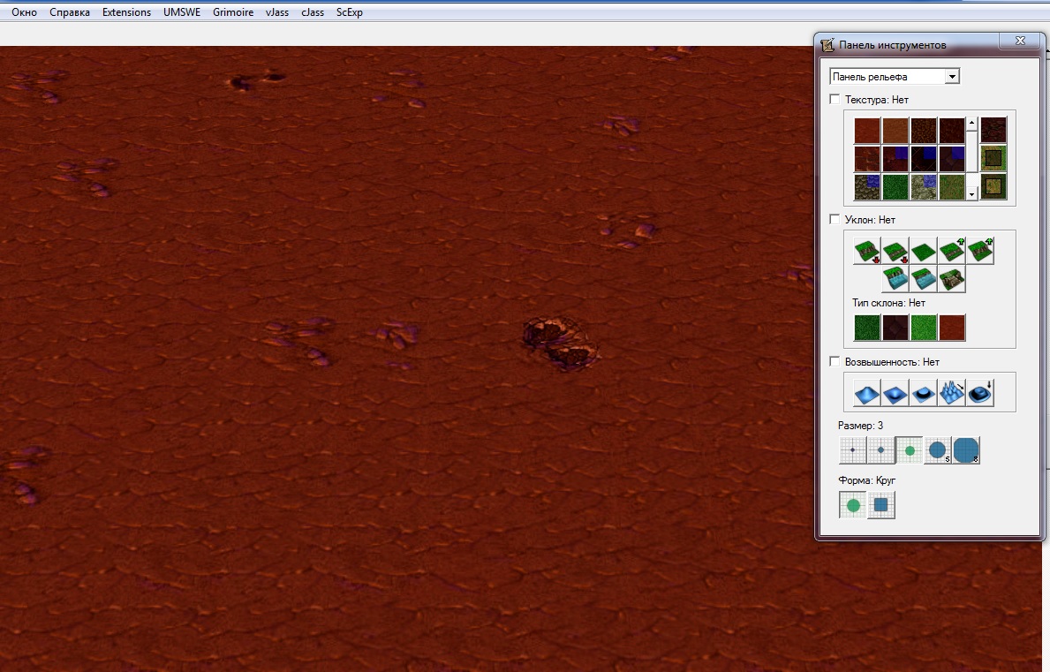Enable the Текстура checkbox

point(835,99)
